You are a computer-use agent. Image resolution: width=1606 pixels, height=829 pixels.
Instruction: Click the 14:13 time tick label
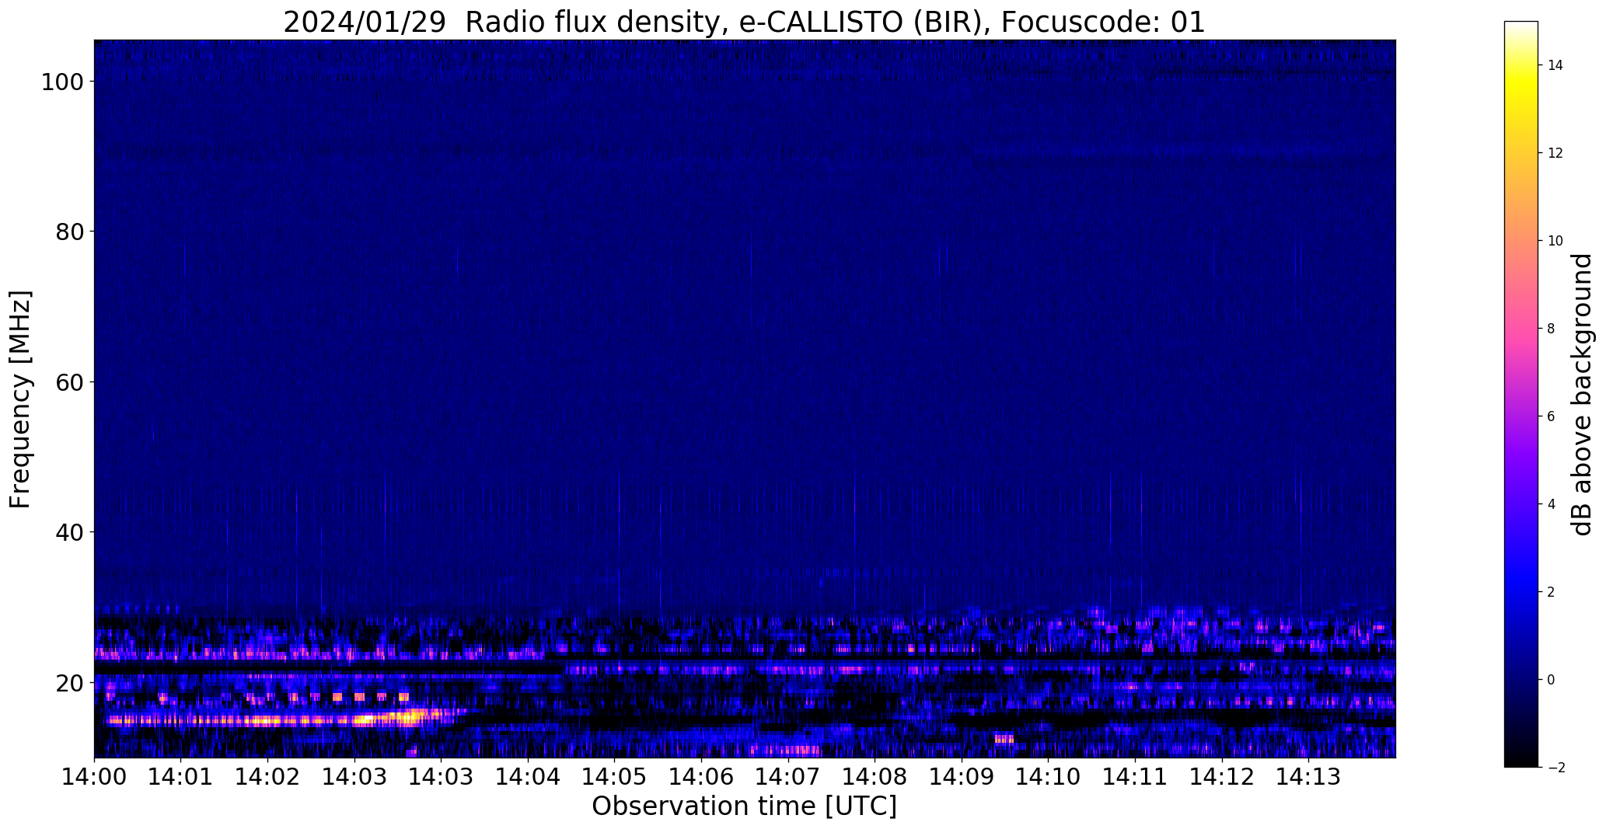pyautogui.click(x=1308, y=776)
